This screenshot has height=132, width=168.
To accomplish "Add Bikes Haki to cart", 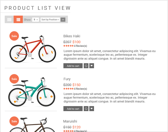I will pyautogui.click(x=73, y=66).
